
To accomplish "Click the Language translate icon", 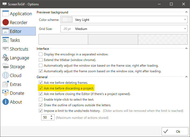I will pos(6,58).
